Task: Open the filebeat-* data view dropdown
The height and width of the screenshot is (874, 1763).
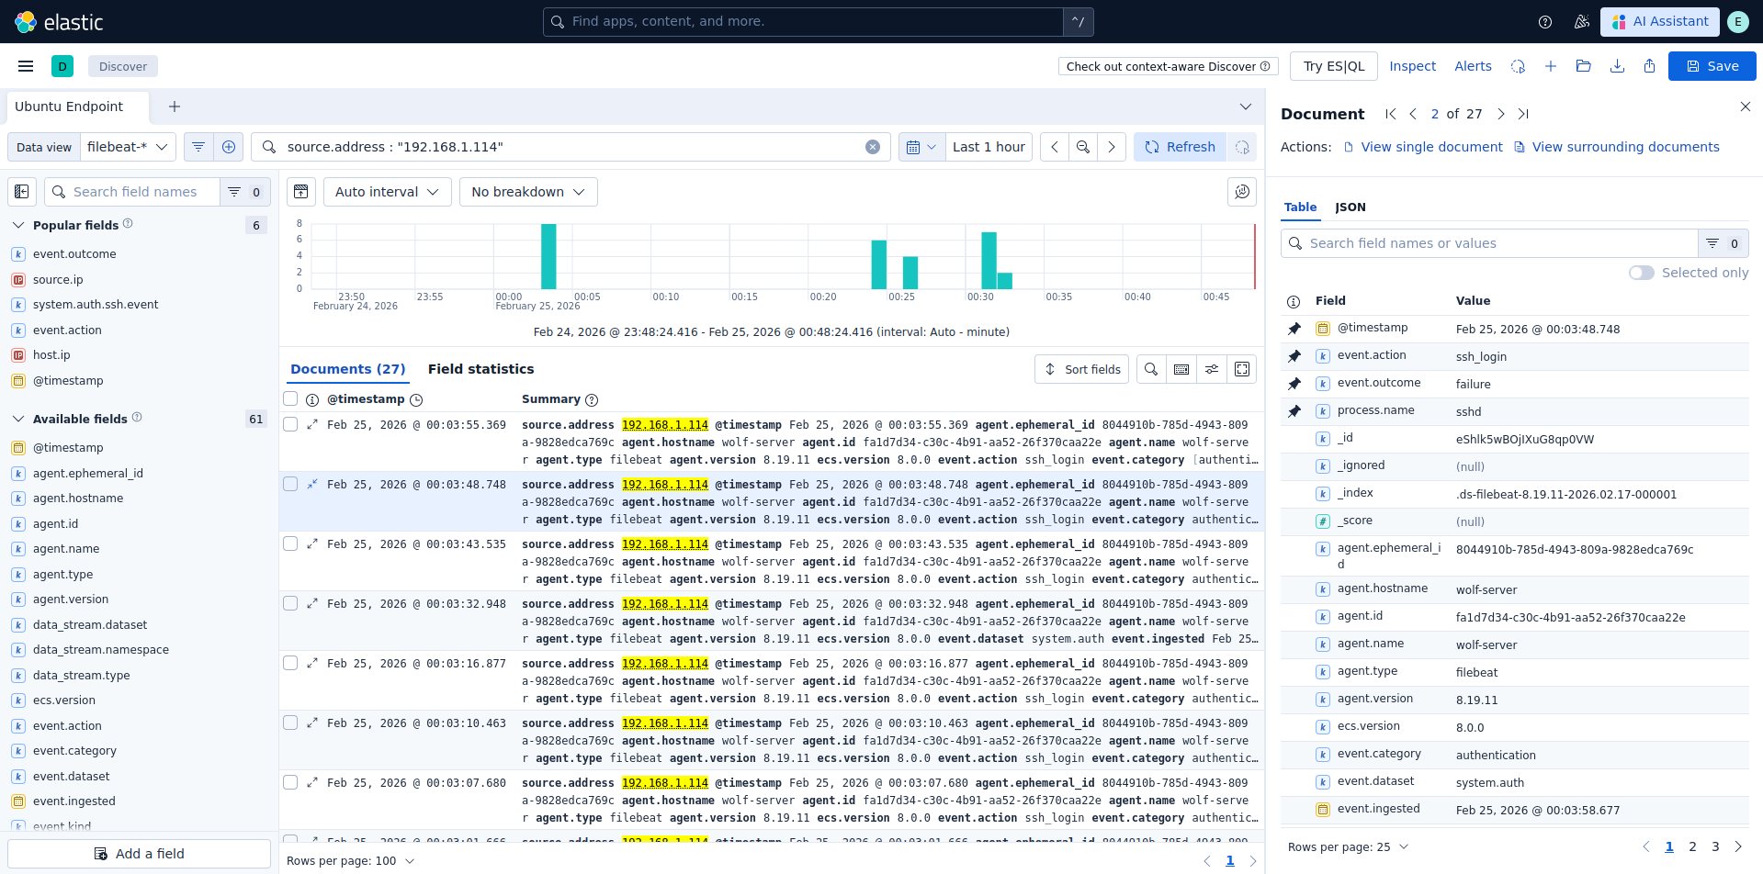Action: click(128, 147)
